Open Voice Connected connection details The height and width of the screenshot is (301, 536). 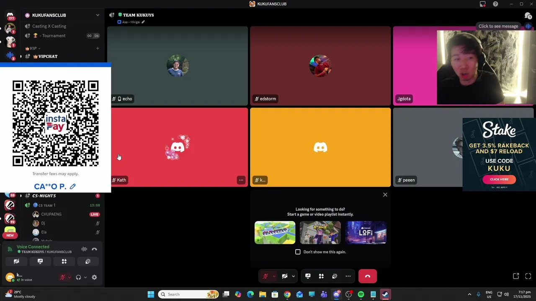(x=33, y=247)
